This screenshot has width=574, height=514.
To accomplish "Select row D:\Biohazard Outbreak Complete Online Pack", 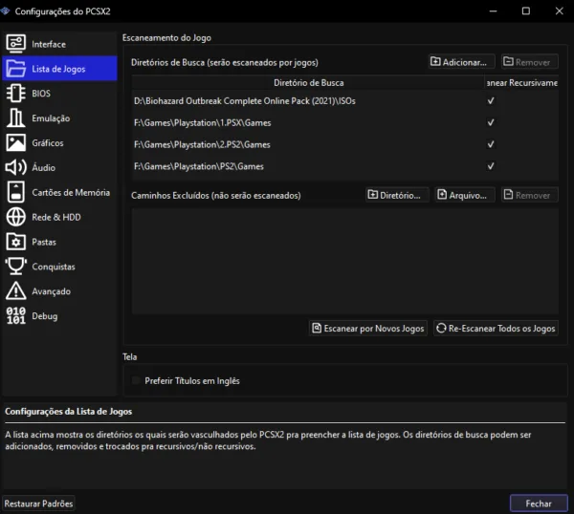I will [x=344, y=101].
